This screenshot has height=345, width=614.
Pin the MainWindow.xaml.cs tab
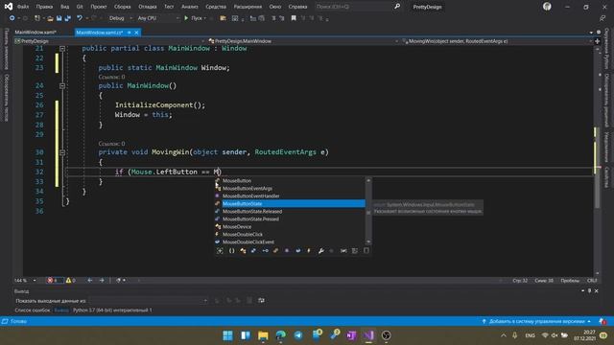[x=130, y=33]
